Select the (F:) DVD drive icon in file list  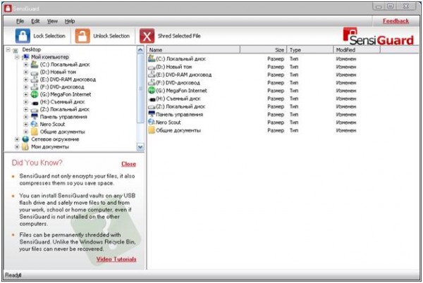(152, 82)
